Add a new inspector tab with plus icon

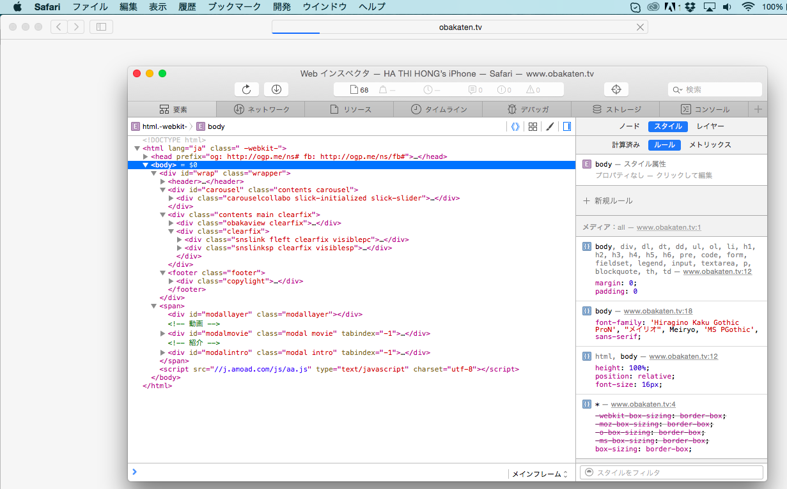758,109
